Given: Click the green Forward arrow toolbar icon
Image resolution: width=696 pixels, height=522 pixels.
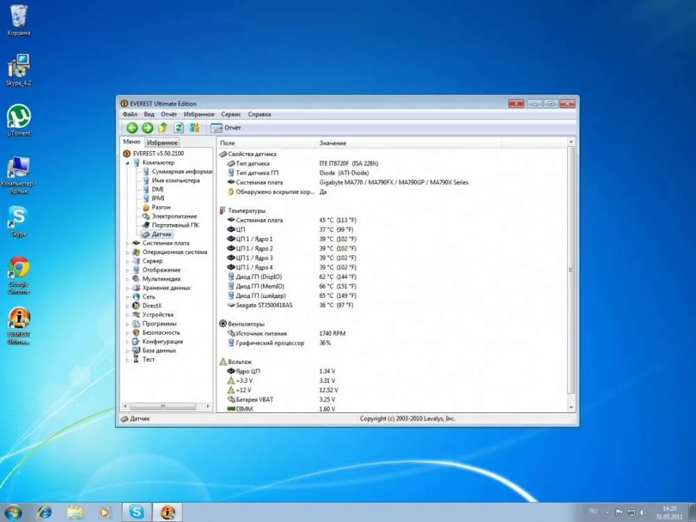Looking at the screenshot, I should pos(148,128).
